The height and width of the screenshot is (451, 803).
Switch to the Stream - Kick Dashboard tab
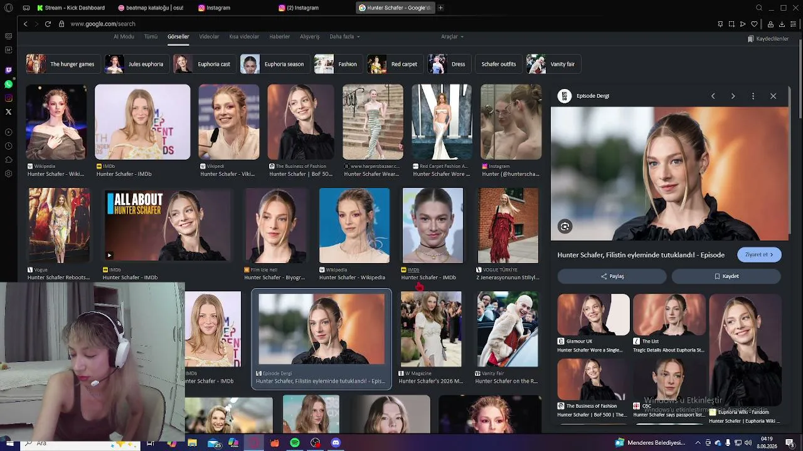pos(71,8)
